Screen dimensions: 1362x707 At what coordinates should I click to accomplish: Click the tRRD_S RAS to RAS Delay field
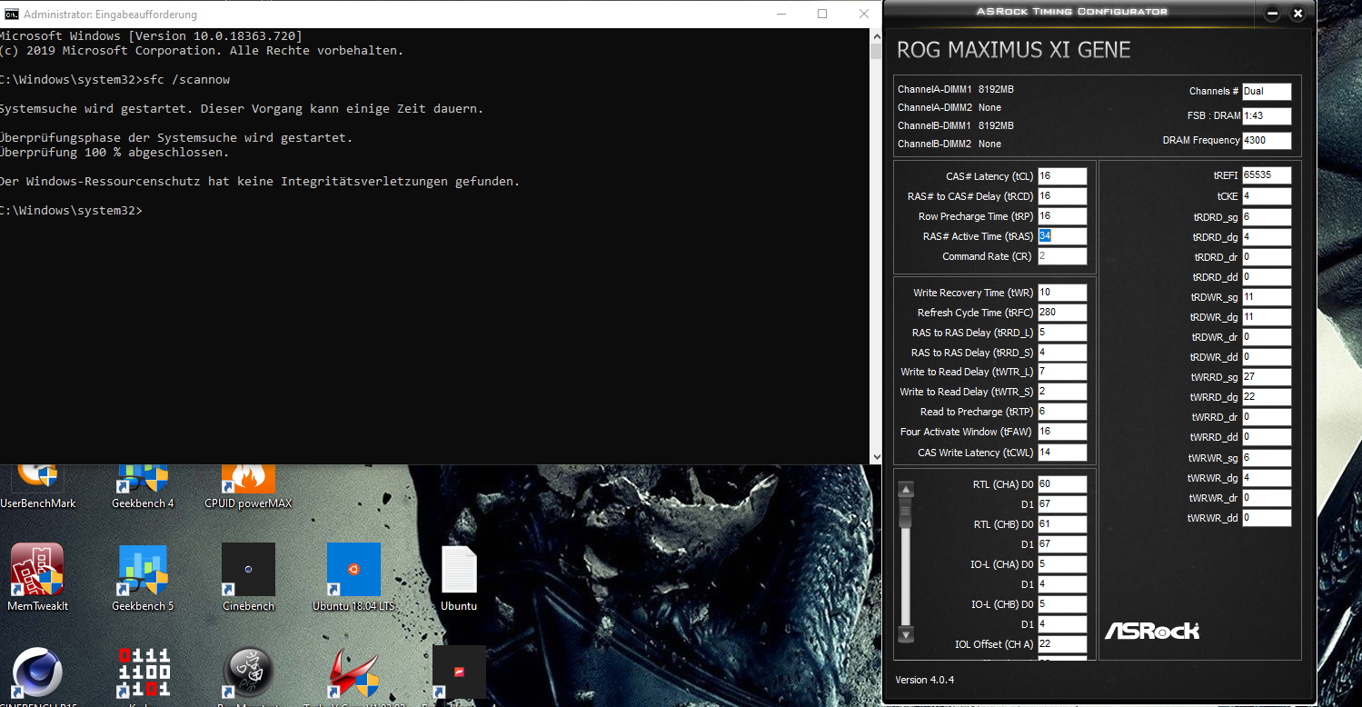tap(1062, 353)
